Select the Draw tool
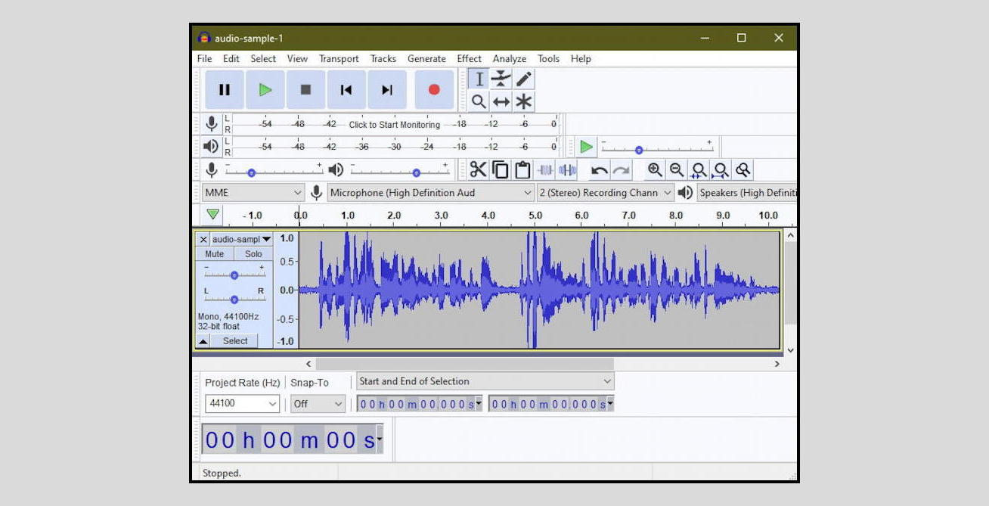Viewport: 989px width, 506px height. coord(522,78)
